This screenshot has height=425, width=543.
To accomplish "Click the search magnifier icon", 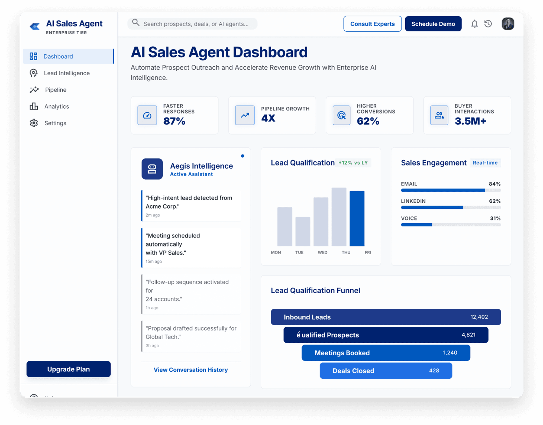I will click(136, 23).
